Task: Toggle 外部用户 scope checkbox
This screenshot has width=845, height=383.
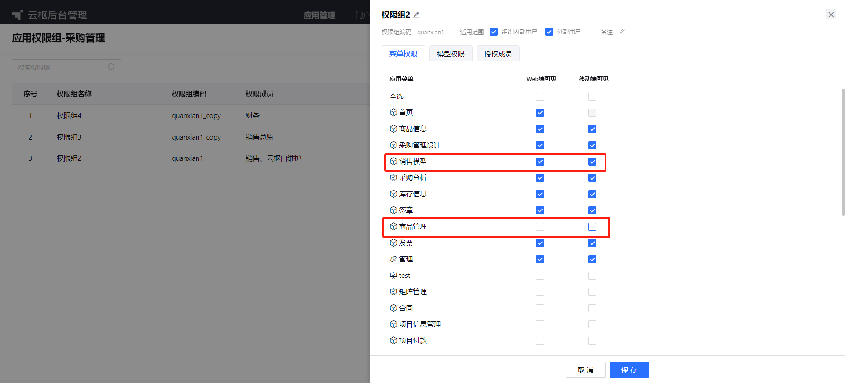Action: tap(549, 32)
